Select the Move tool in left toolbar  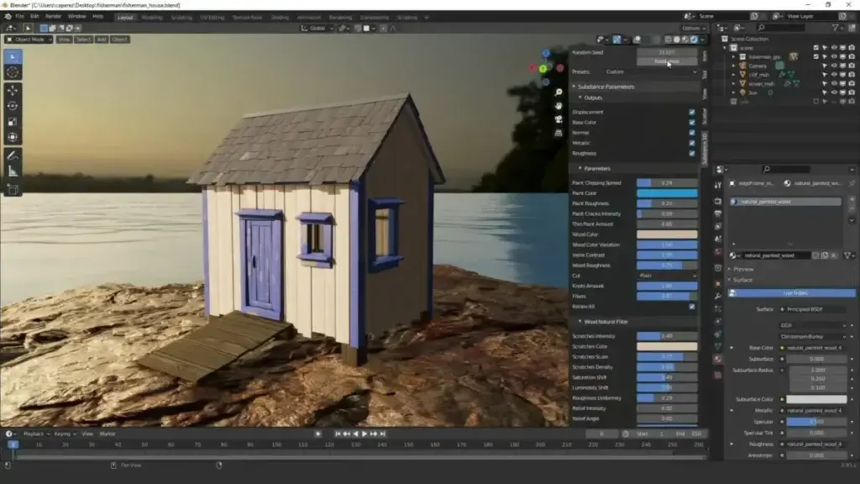[13, 90]
